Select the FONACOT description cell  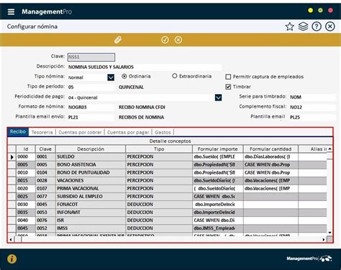pos(91,205)
